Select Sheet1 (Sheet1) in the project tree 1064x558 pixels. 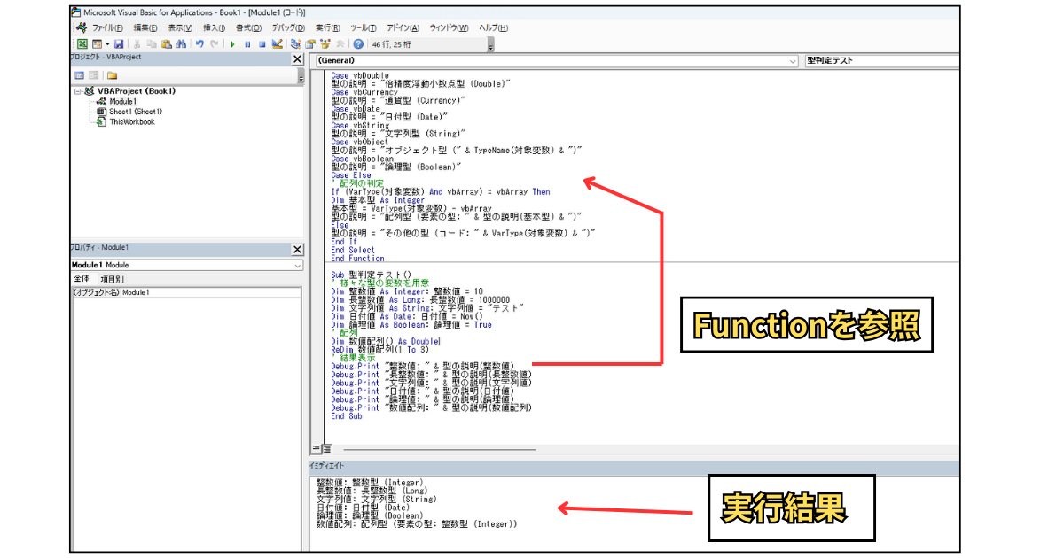135,112
